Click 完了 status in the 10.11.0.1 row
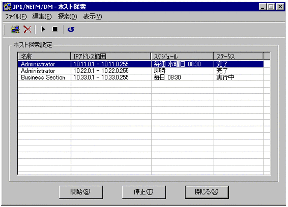This screenshot has height=207, width=288. (222, 64)
